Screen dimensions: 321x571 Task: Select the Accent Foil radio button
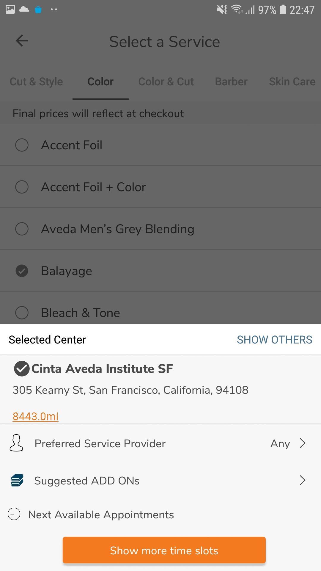pos(22,145)
